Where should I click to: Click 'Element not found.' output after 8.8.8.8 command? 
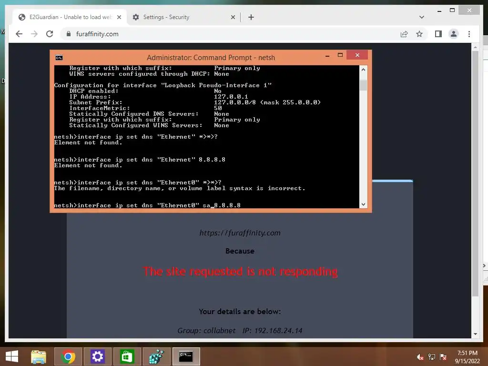(x=88, y=165)
